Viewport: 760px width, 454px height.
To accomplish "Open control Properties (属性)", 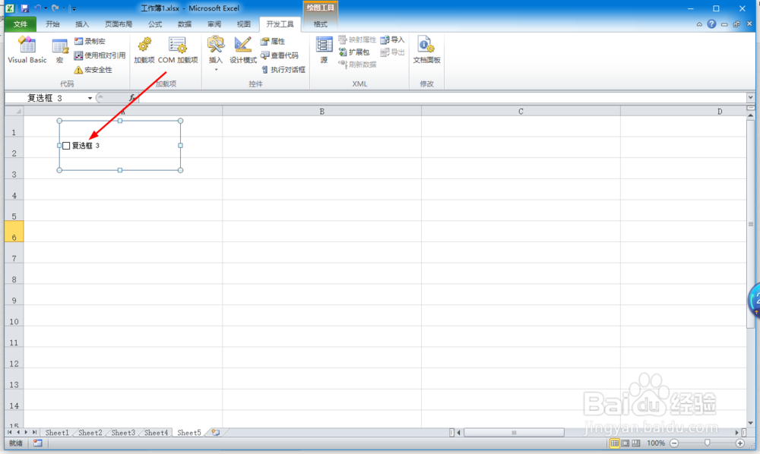I will point(273,41).
